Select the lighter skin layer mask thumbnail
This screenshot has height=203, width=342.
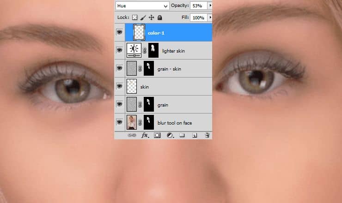[153, 50]
